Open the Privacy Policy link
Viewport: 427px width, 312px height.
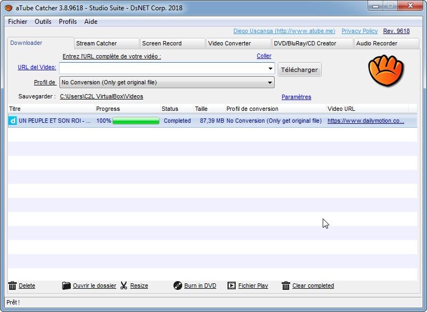[359, 31]
